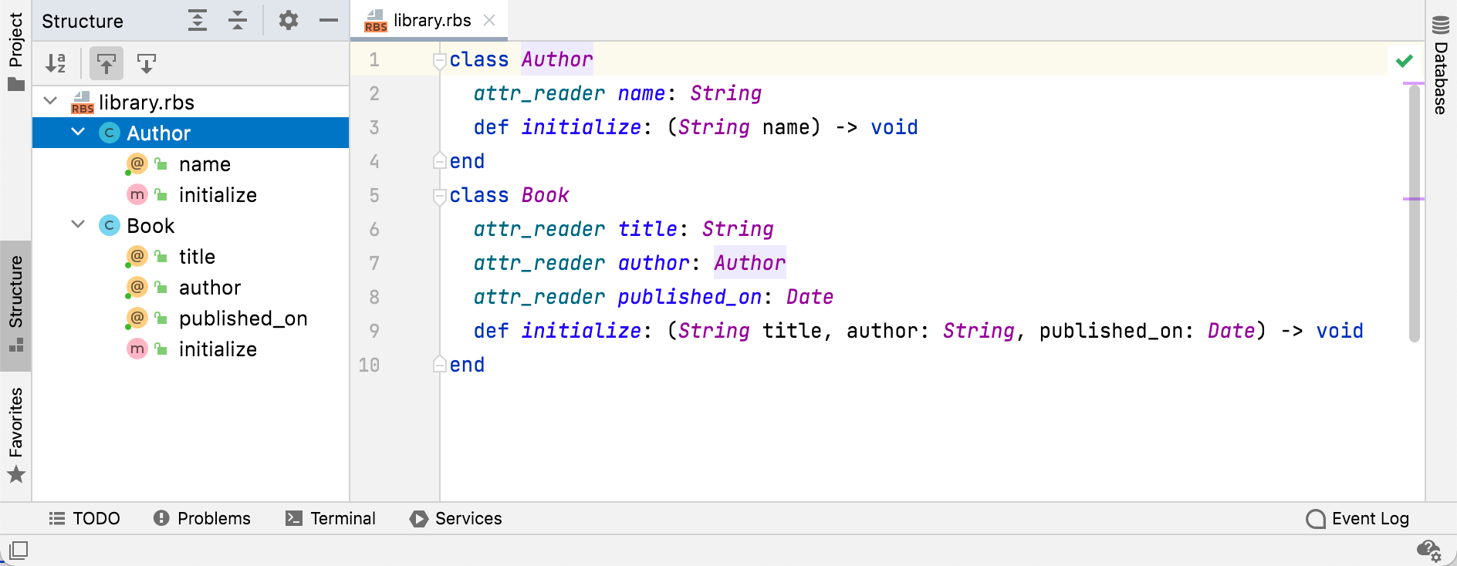Collapse the Book class node
Viewport: 1457px width, 566px height.
pos(78,225)
